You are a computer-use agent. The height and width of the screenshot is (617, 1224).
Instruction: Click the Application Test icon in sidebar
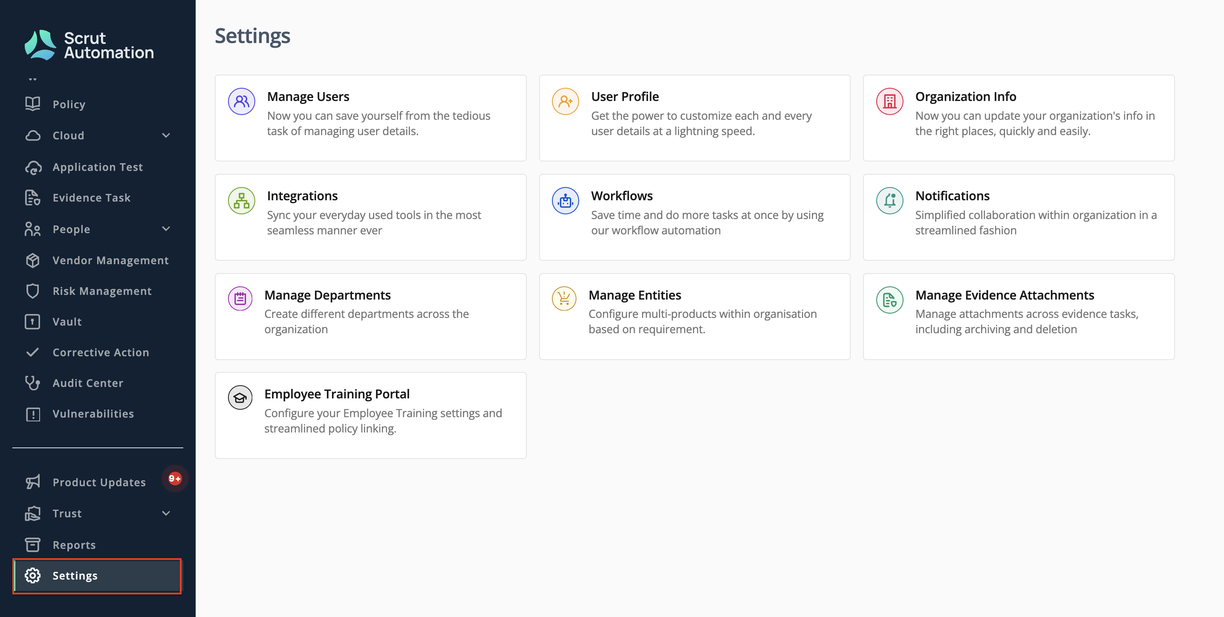coord(33,167)
